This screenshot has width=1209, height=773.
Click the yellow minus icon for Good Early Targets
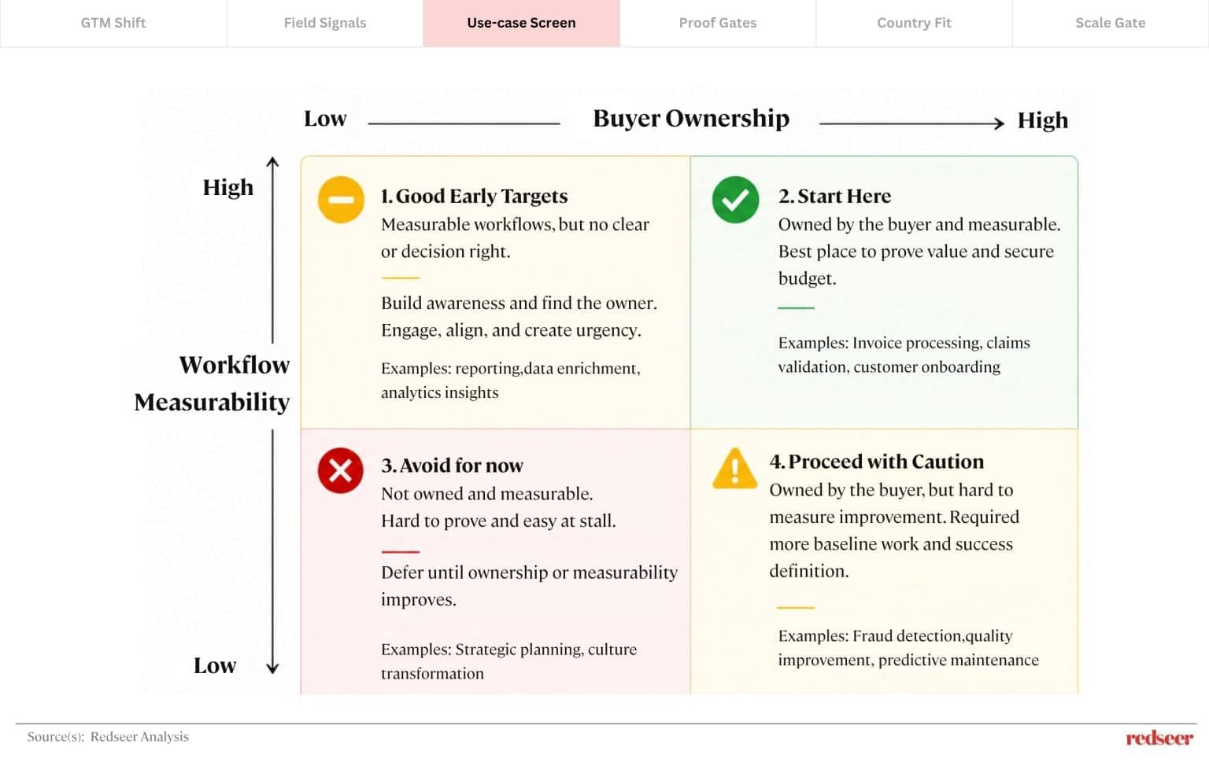[x=341, y=200]
